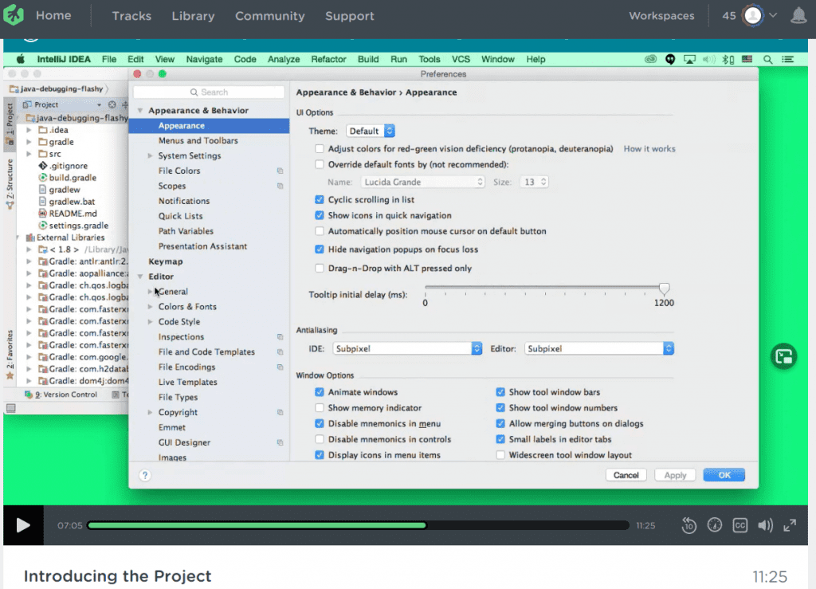Open the Editor antialiasing dropdown
The width and height of the screenshot is (816, 589).
[x=599, y=348]
